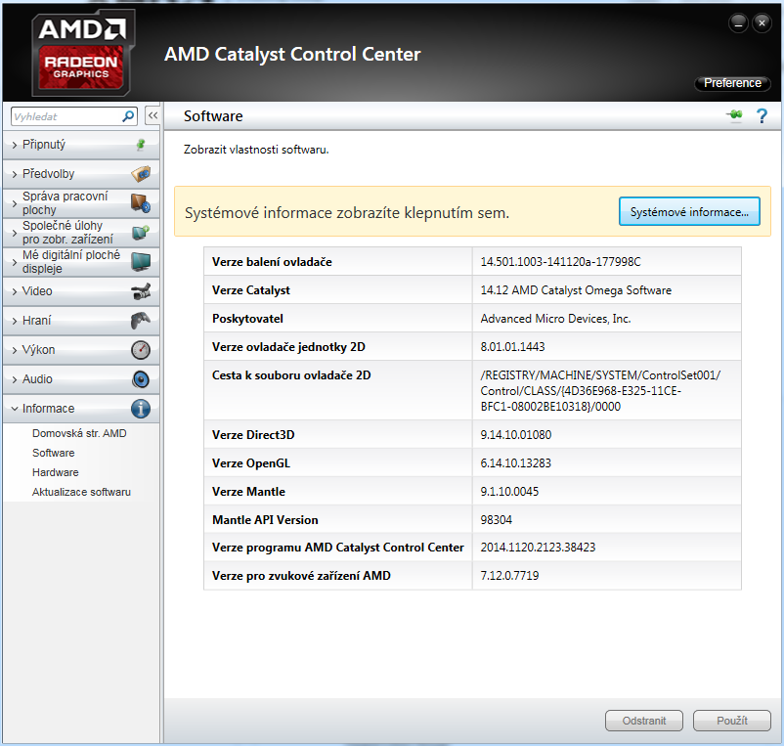Open help via question mark icon
The image size is (784, 747).
762,116
